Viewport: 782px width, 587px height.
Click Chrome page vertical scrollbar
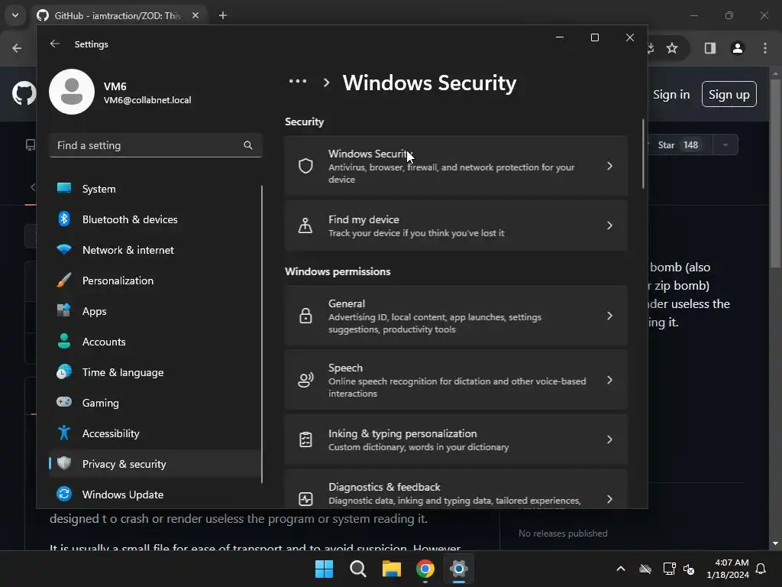(x=775, y=175)
